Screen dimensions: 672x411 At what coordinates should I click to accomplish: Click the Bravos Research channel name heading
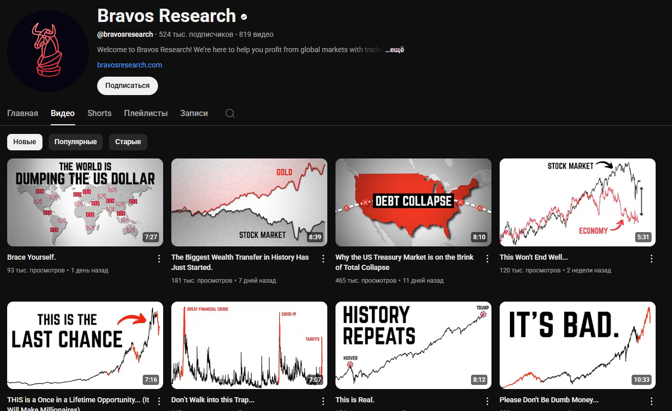[x=166, y=16]
